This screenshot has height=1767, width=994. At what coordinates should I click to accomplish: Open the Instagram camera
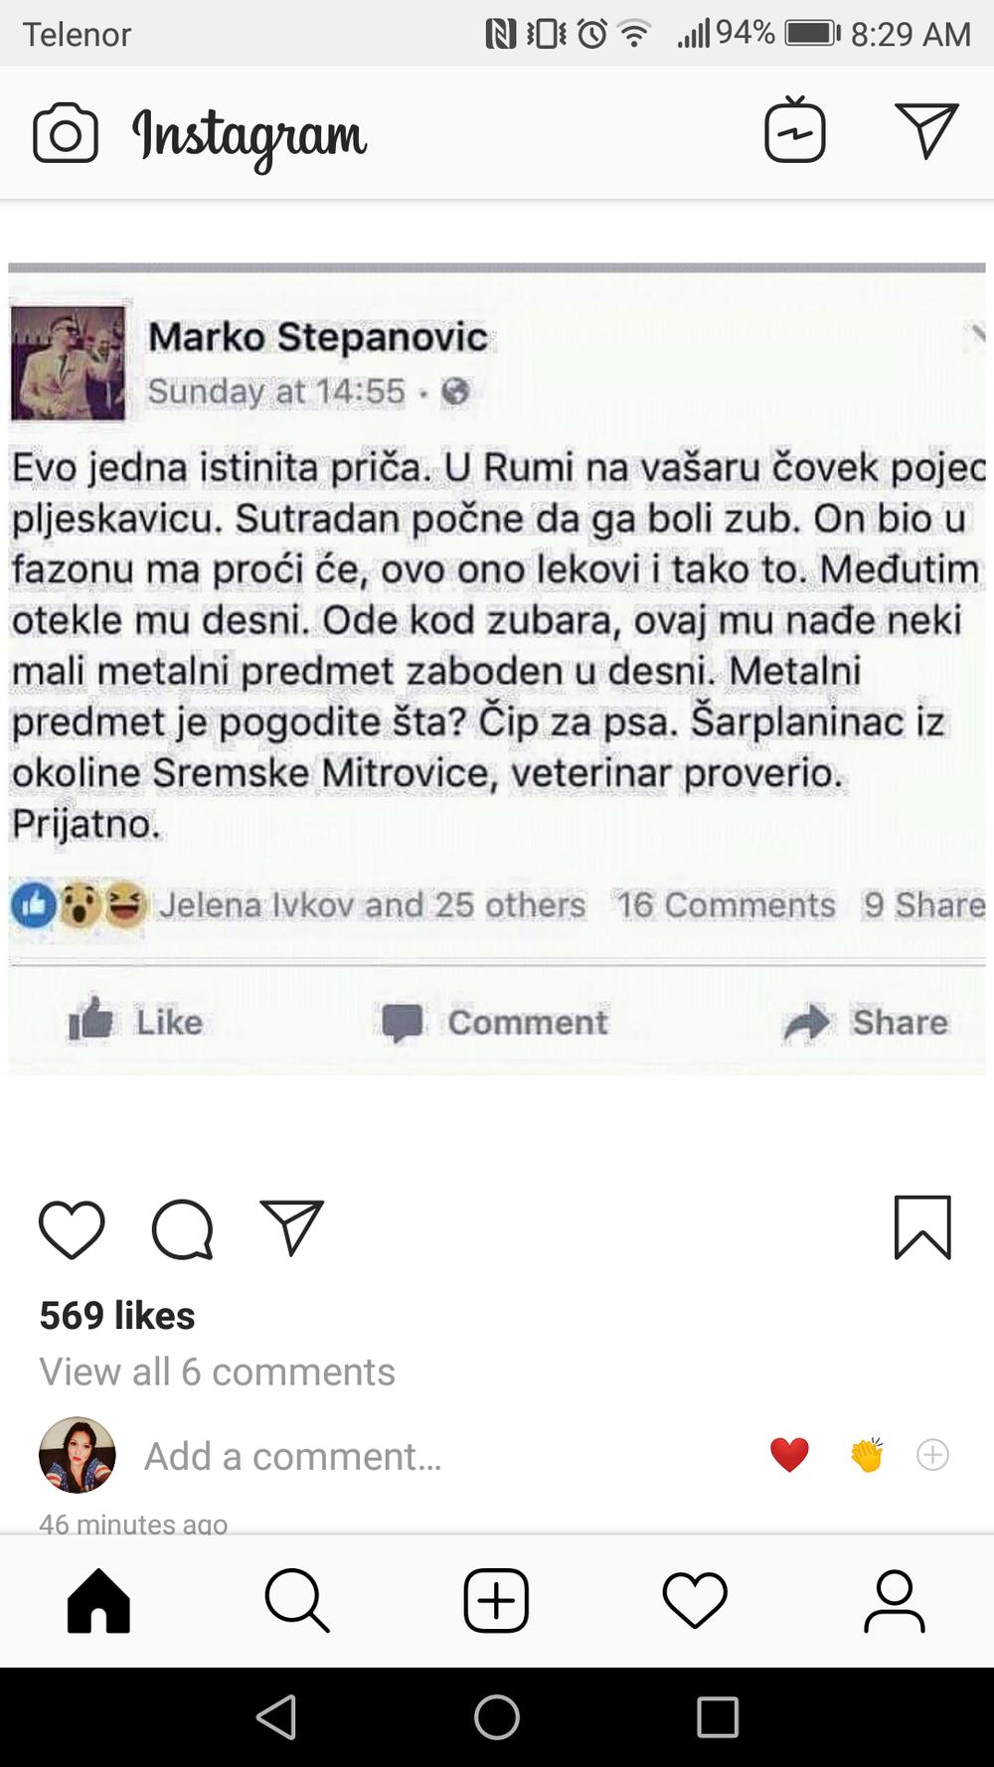[x=66, y=134]
